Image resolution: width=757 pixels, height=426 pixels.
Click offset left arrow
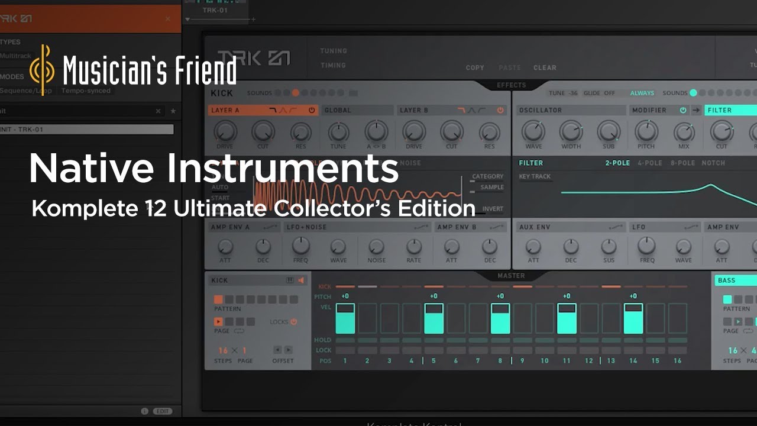(277, 350)
